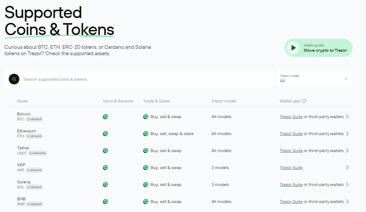Screen dimensions: 366x212
Task: Click the USDT ticker symbol
Action: click(22, 153)
